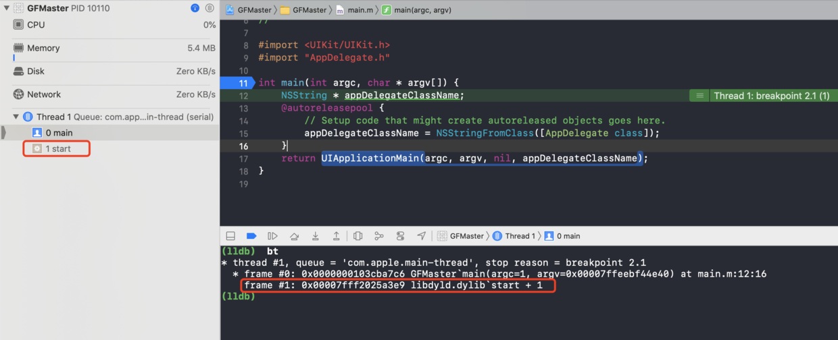Screen dimensions: 838x340
Task: Select stack frame 0 main in navigator
Action: (x=109, y=133)
